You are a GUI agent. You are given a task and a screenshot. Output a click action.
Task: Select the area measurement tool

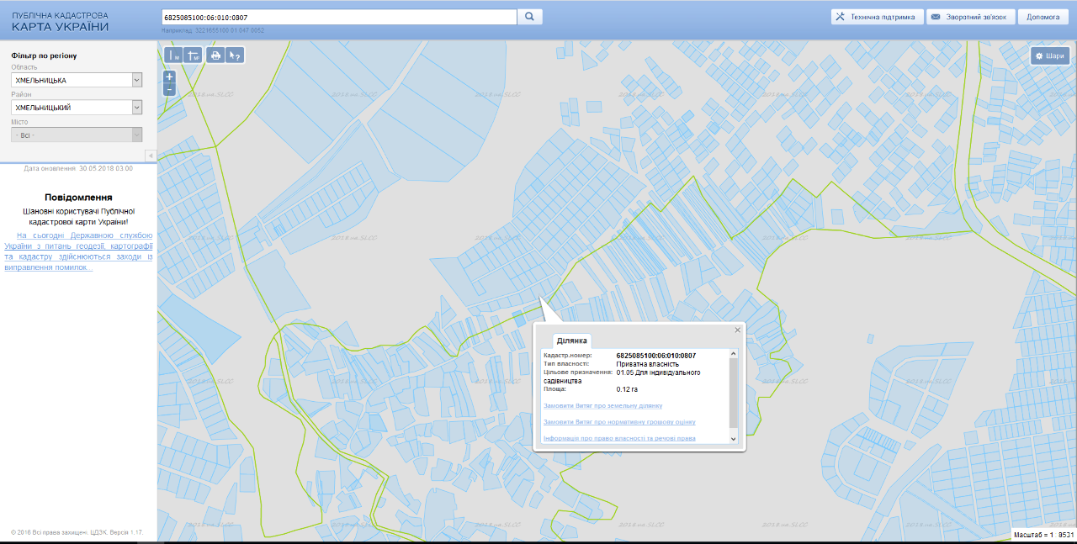pos(193,55)
